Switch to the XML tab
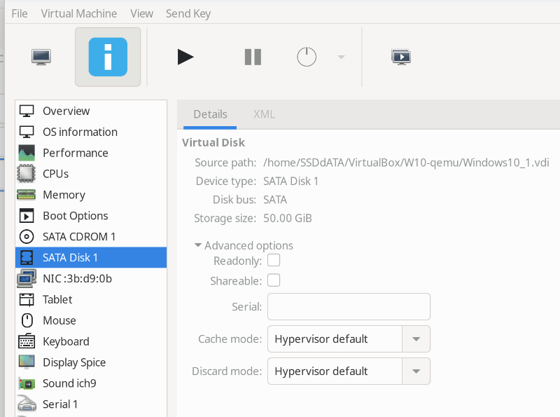This screenshot has width=560, height=417. (x=264, y=114)
